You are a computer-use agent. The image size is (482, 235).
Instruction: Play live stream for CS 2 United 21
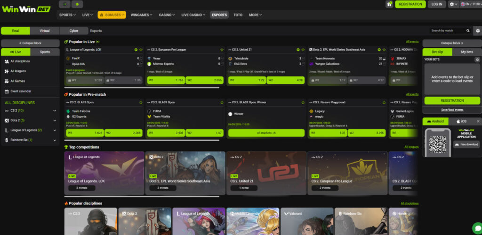click(298, 50)
